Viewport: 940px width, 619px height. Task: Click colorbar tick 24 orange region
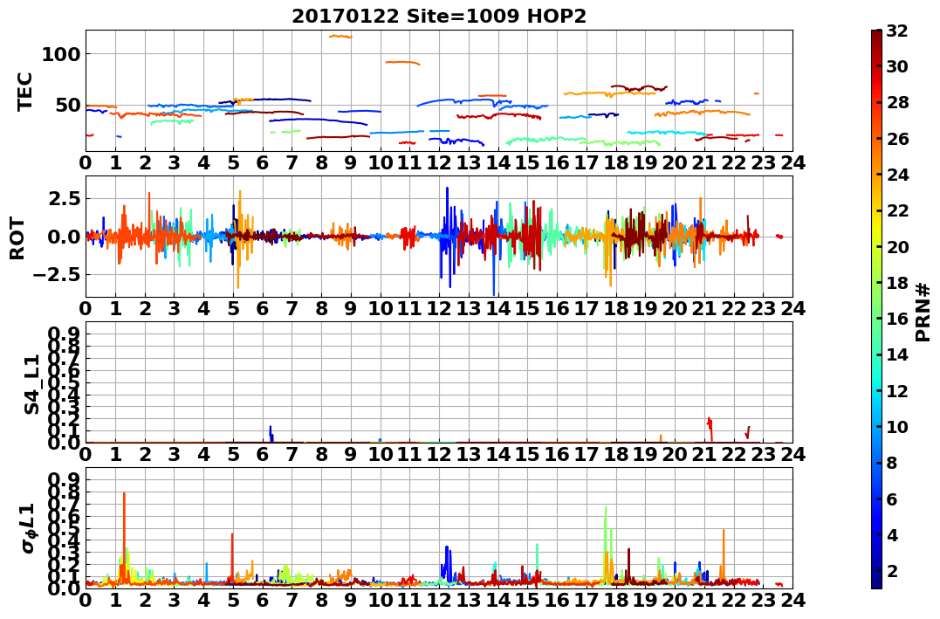point(897,175)
